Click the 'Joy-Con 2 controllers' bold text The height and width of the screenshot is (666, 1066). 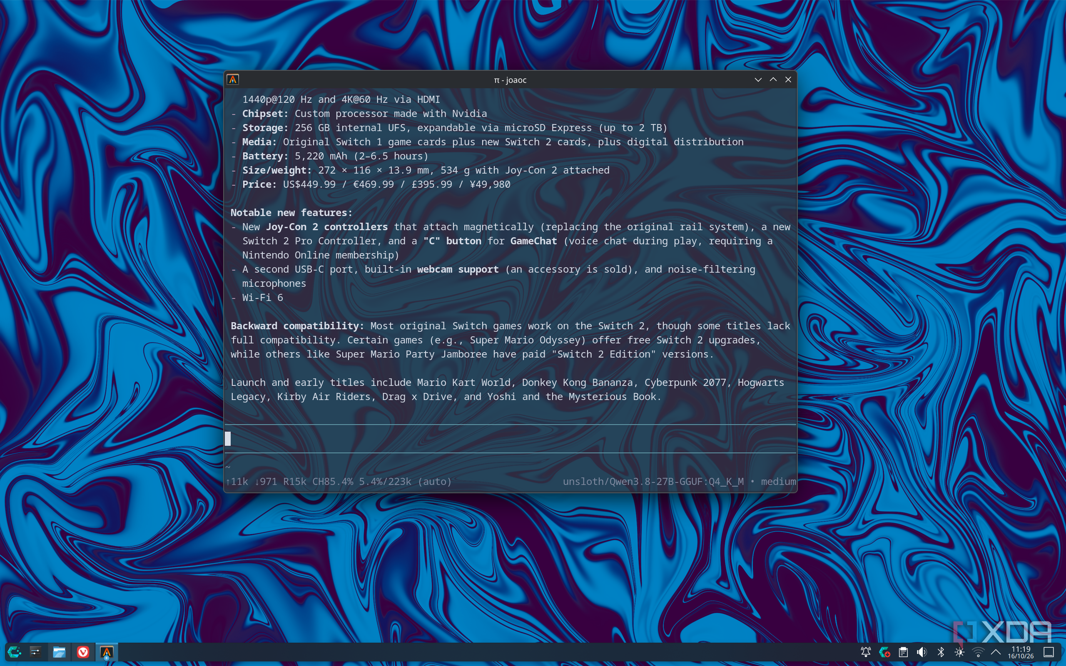[327, 227]
